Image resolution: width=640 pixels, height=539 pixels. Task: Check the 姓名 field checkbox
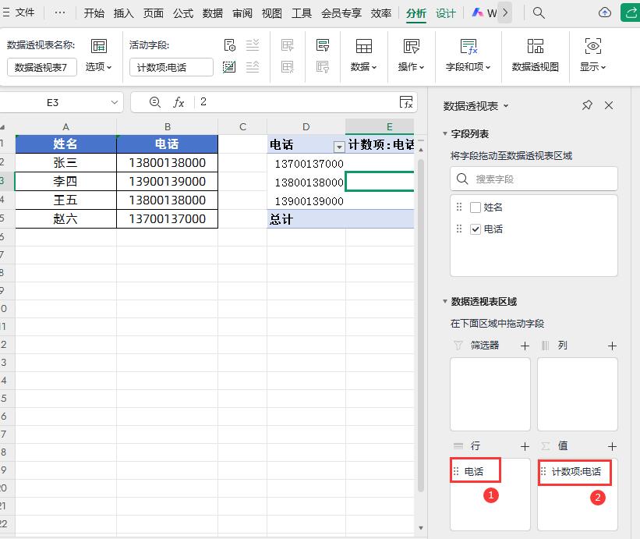pyautogui.click(x=476, y=207)
